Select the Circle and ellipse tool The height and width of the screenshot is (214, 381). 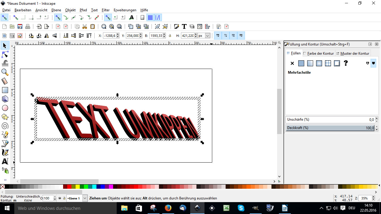(x=5, y=108)
